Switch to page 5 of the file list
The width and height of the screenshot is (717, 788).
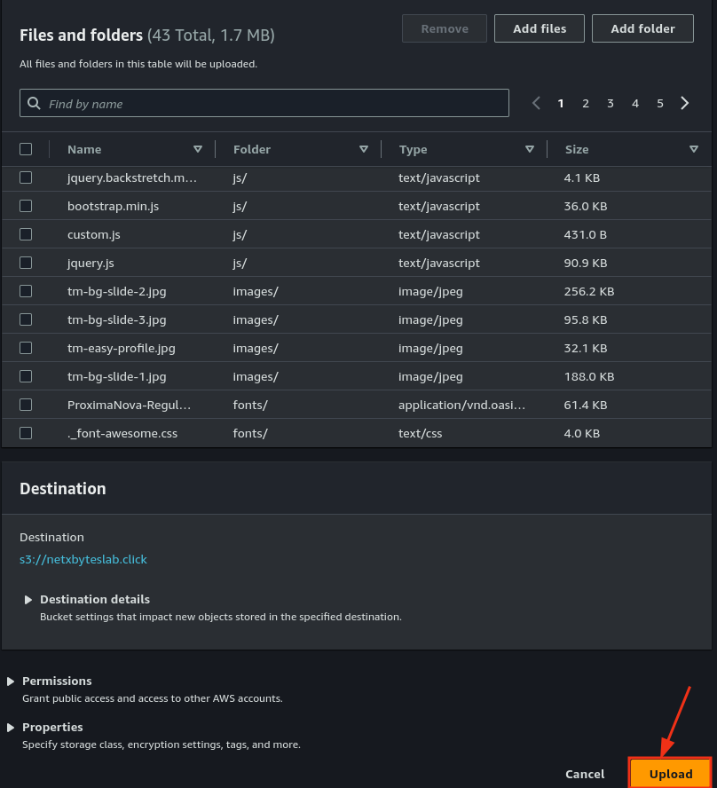[x=660, y=104]
